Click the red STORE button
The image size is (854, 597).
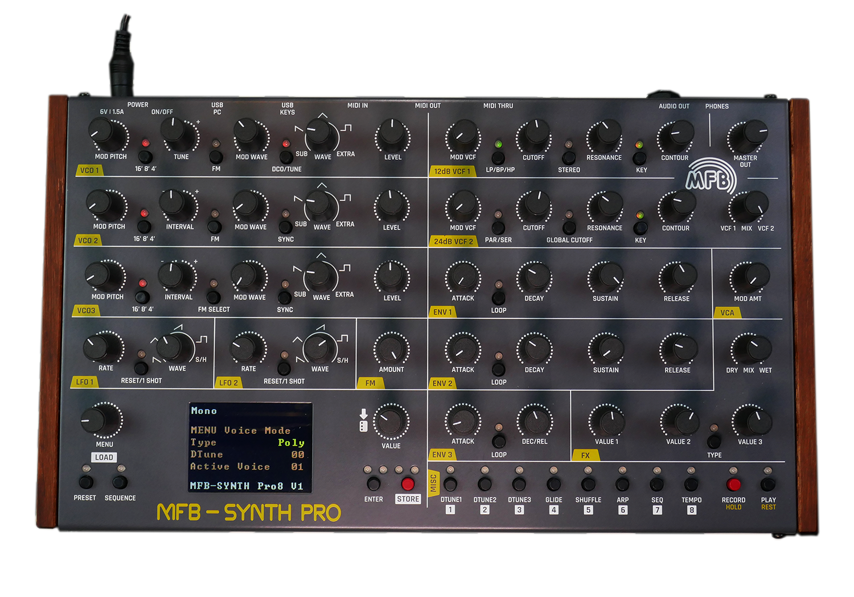click(408, 484)
